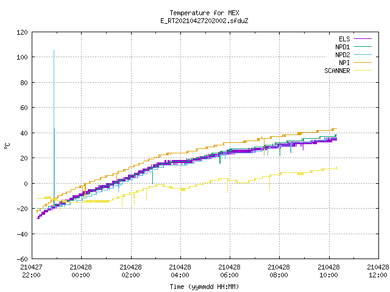
Task: Click the end of the orange NPI curve
Action: [x=336, y=128]
